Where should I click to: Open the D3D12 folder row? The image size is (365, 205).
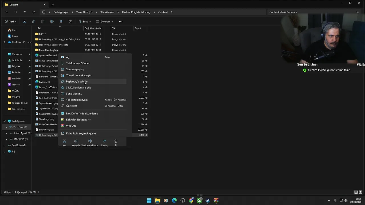click(91, 34)
